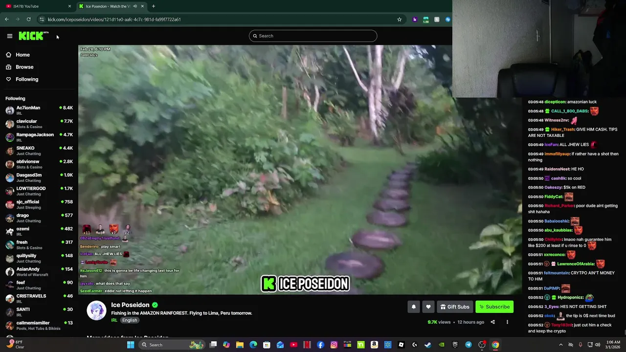Go to Home in Kick sidebar
Image resolution: width=626 pixels, height=352 pixels.
coord(22,55)
